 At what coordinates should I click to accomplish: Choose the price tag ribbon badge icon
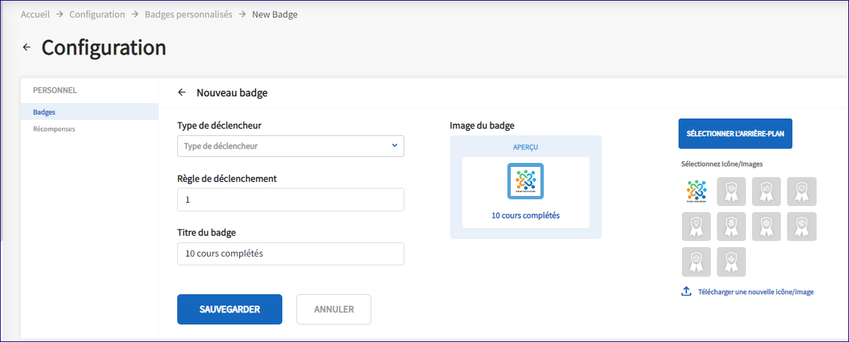[x=802, y=226]
